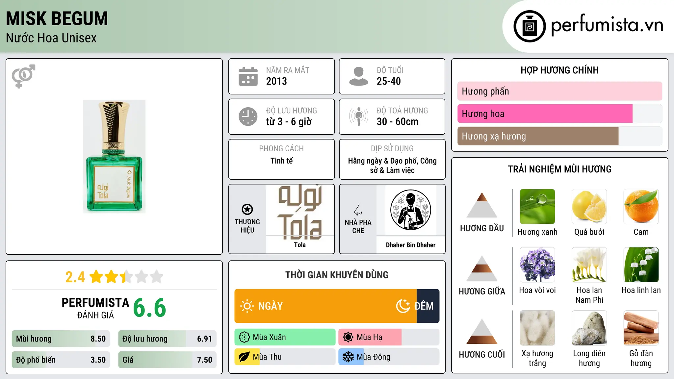Click the middle notes pyramid icon

[x=482, y=268]
